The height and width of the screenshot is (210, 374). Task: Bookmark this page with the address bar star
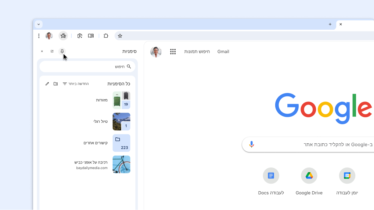pyautogui.click(x=120, y=36)
